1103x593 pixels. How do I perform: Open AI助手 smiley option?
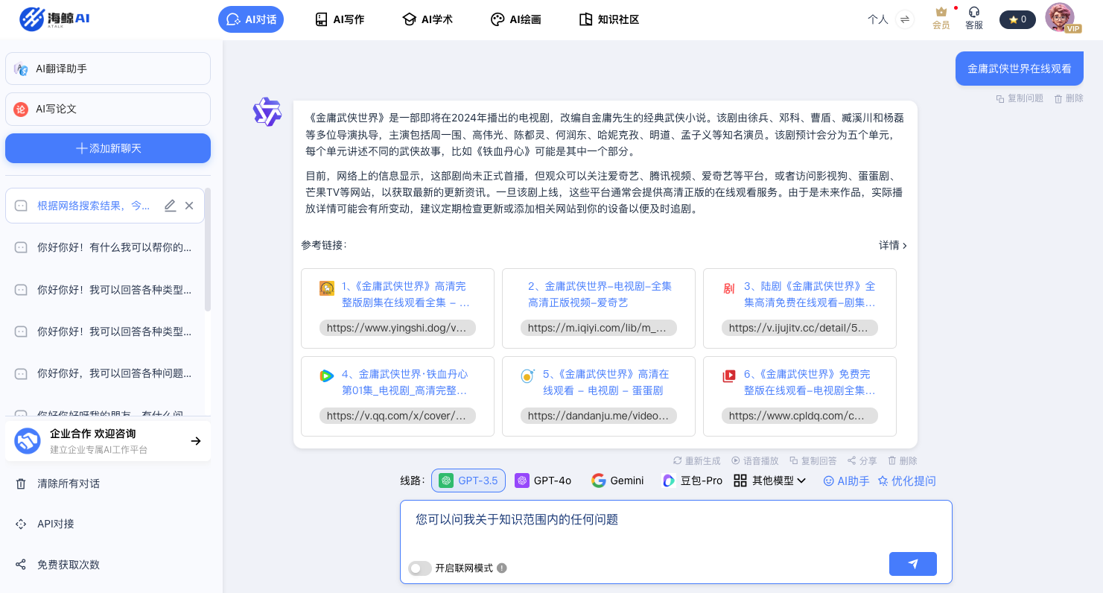846,481
